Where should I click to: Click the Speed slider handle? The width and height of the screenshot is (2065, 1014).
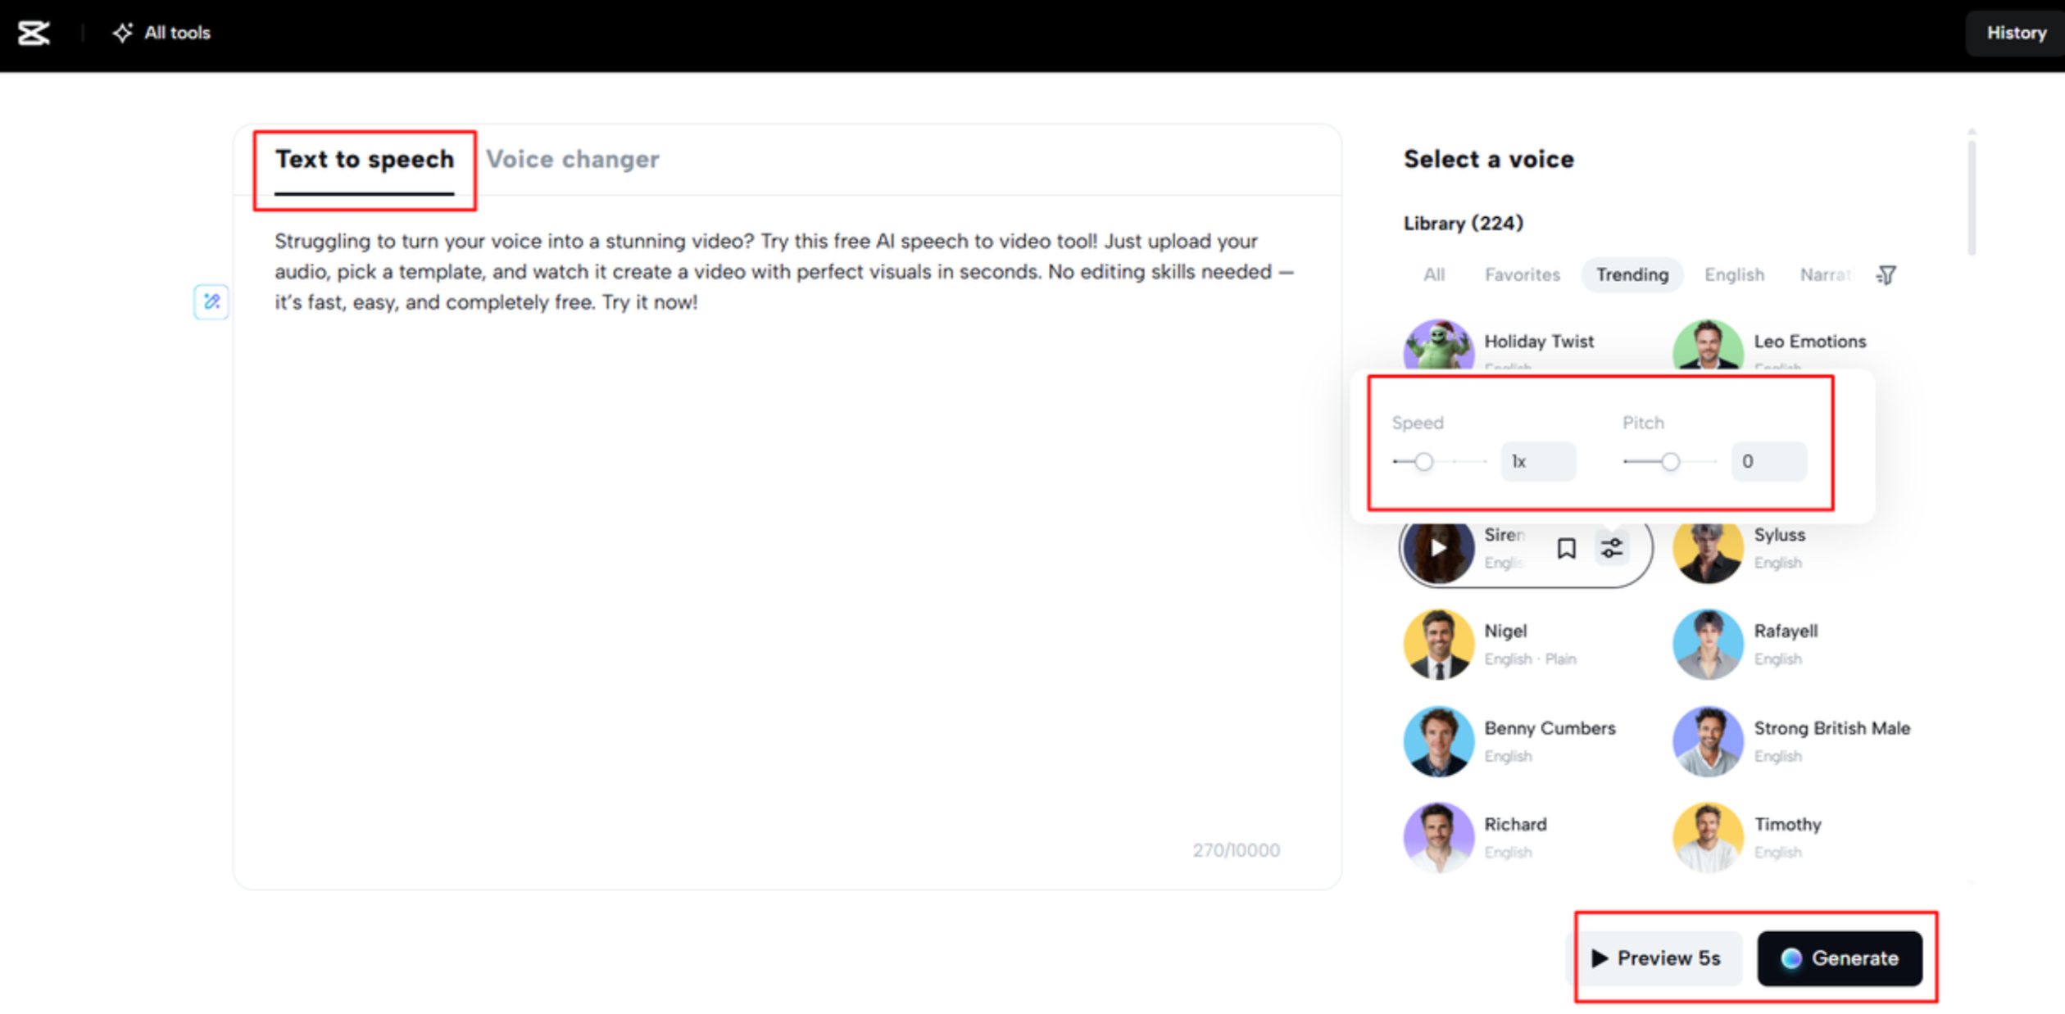1424,462
